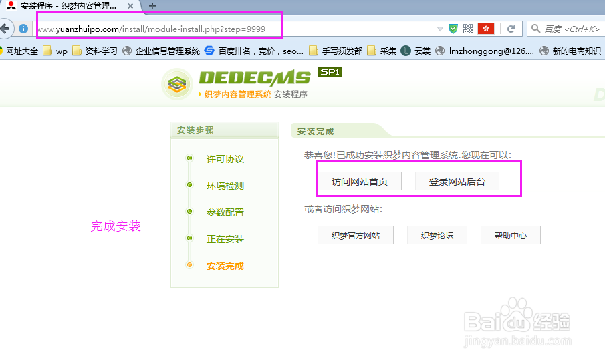Click the 登录网站后台 button
605x362 pixels.
pyautogui.click(x=457, y=181)
